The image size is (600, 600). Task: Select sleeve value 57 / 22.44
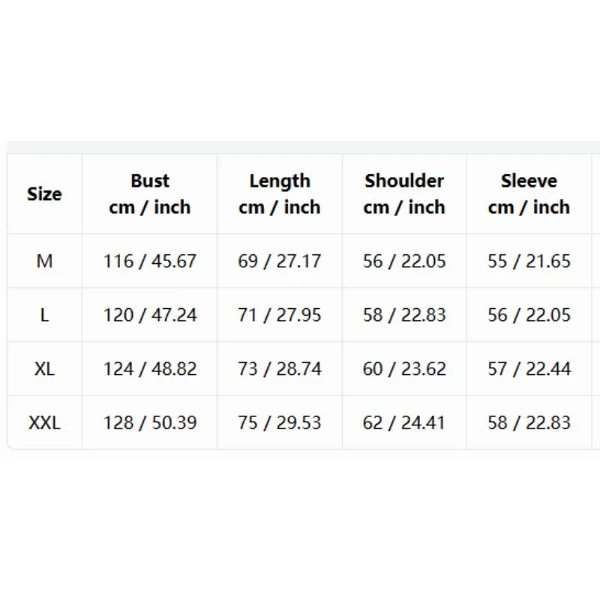click(529, 369)
